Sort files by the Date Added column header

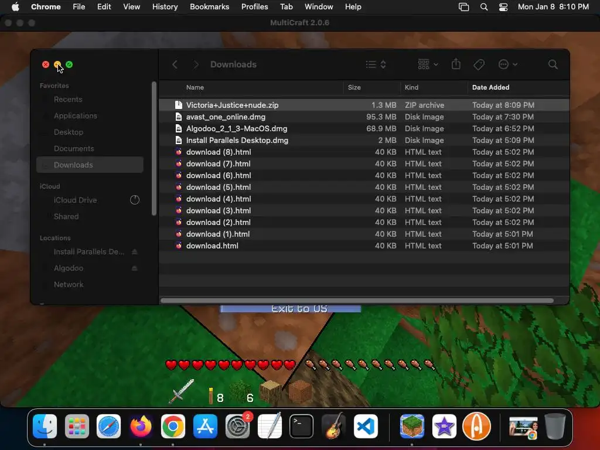pos(490,87)
